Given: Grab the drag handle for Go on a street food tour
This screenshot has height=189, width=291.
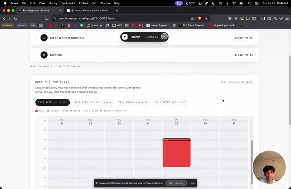Looking at the screenshot, I should coord(35,38).
